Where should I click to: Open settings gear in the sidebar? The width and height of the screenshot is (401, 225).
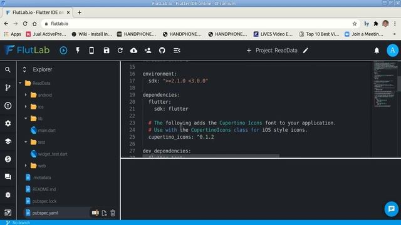click(8, 124)
